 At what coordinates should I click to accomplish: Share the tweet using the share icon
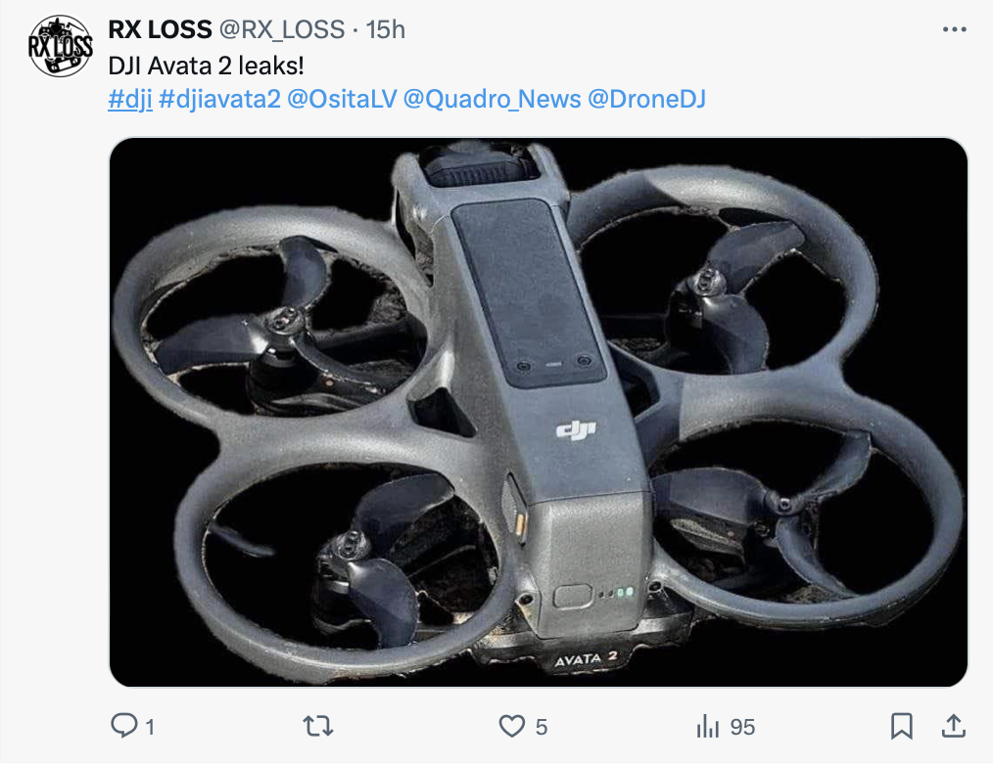tap(951, 725)
